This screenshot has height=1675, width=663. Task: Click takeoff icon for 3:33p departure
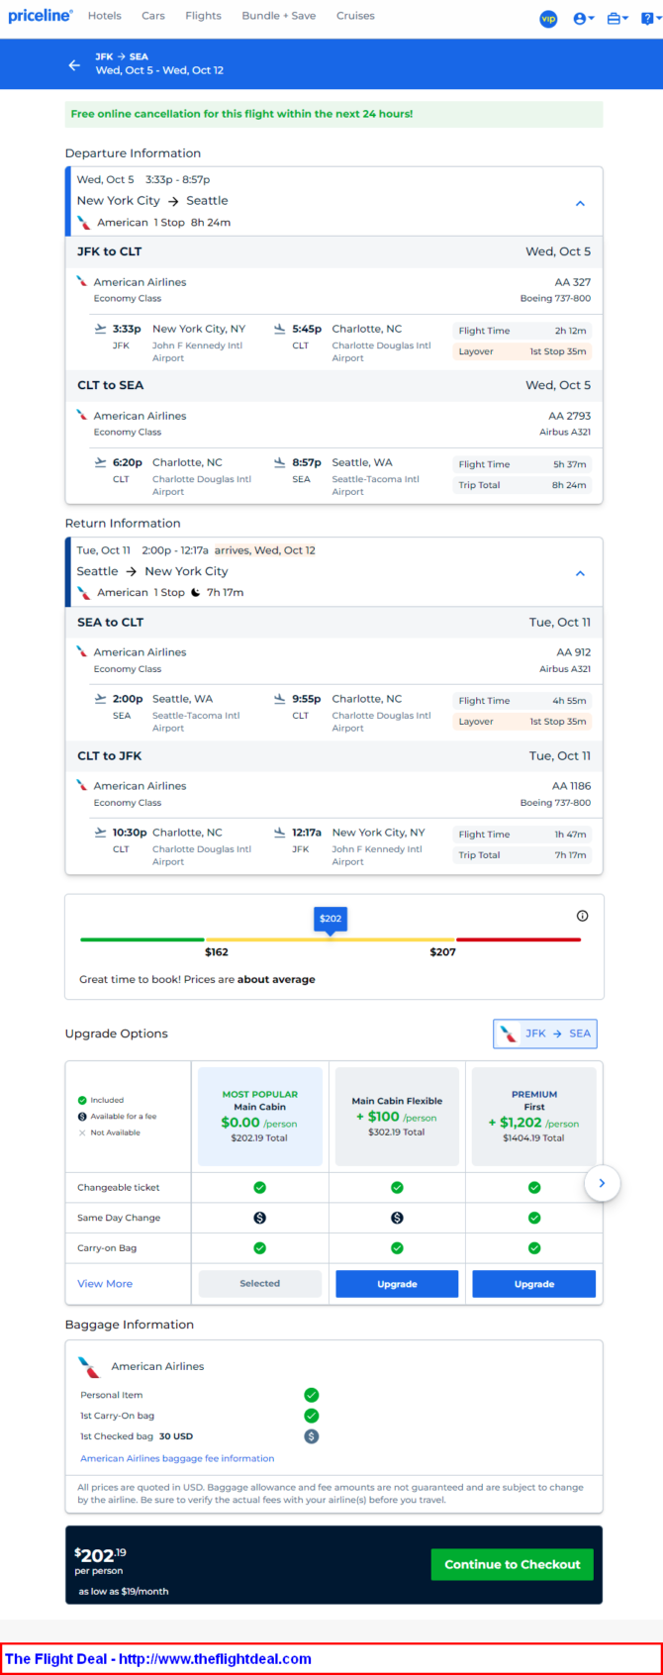tap(100, 329)
